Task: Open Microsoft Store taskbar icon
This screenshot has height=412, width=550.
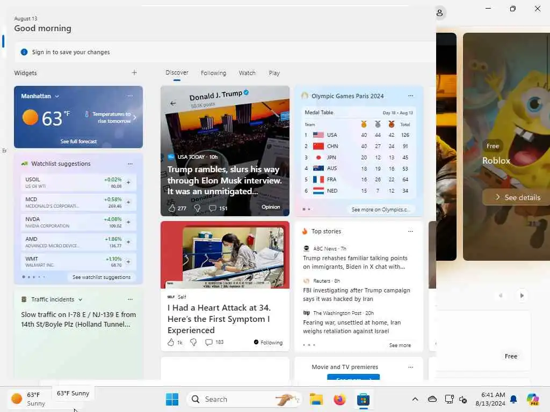Action: tap(364, 399)
